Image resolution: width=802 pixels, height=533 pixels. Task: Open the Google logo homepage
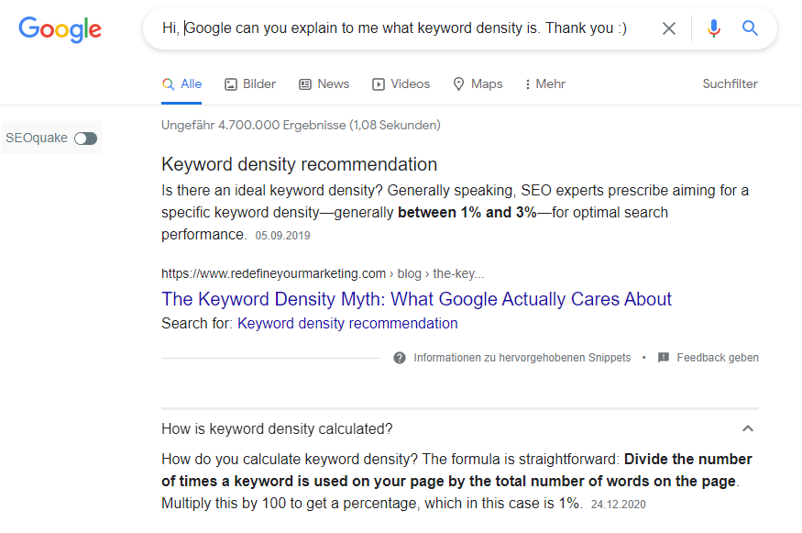(60, 29)
